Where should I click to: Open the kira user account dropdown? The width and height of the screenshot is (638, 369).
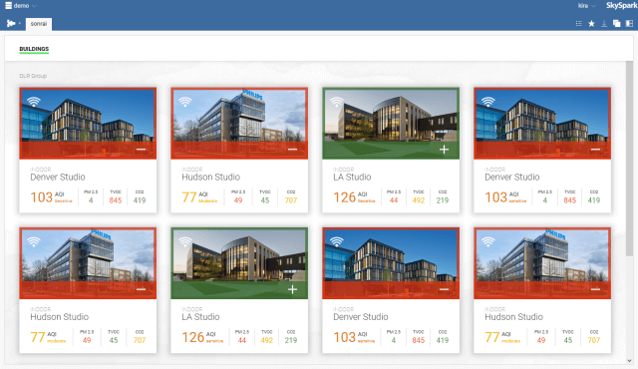tap(587, 6)
